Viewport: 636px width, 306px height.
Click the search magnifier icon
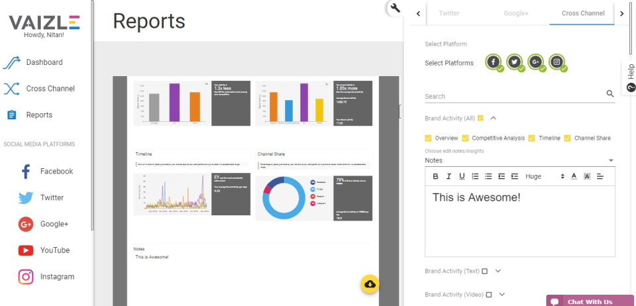pos(610,94)
